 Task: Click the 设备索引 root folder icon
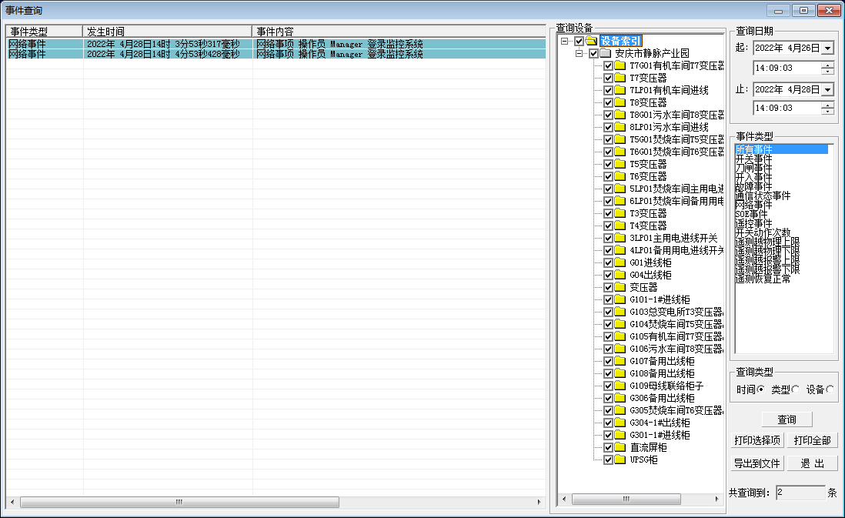(591, 41)
